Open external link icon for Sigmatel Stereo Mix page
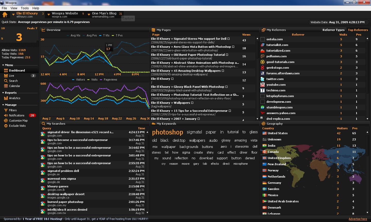Screen dimensions: 371x222 point(229,39)
